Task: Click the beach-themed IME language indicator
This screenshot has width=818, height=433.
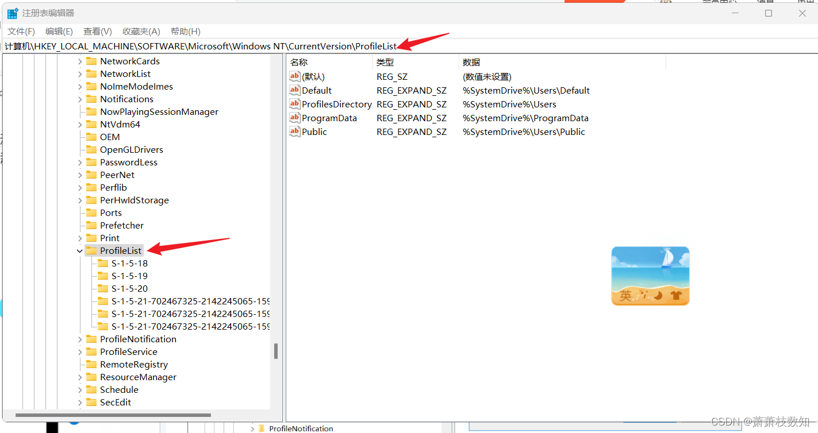Action: click(650, 276)
